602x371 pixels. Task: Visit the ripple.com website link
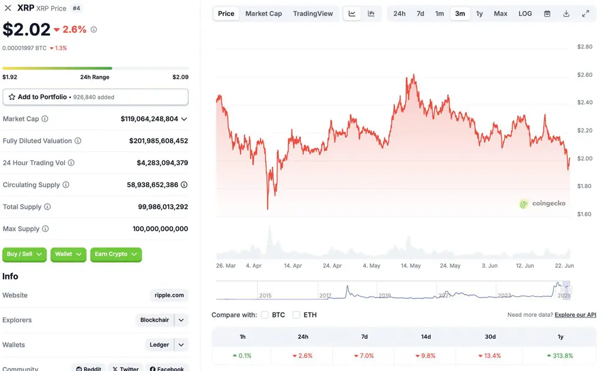(169, 295)
